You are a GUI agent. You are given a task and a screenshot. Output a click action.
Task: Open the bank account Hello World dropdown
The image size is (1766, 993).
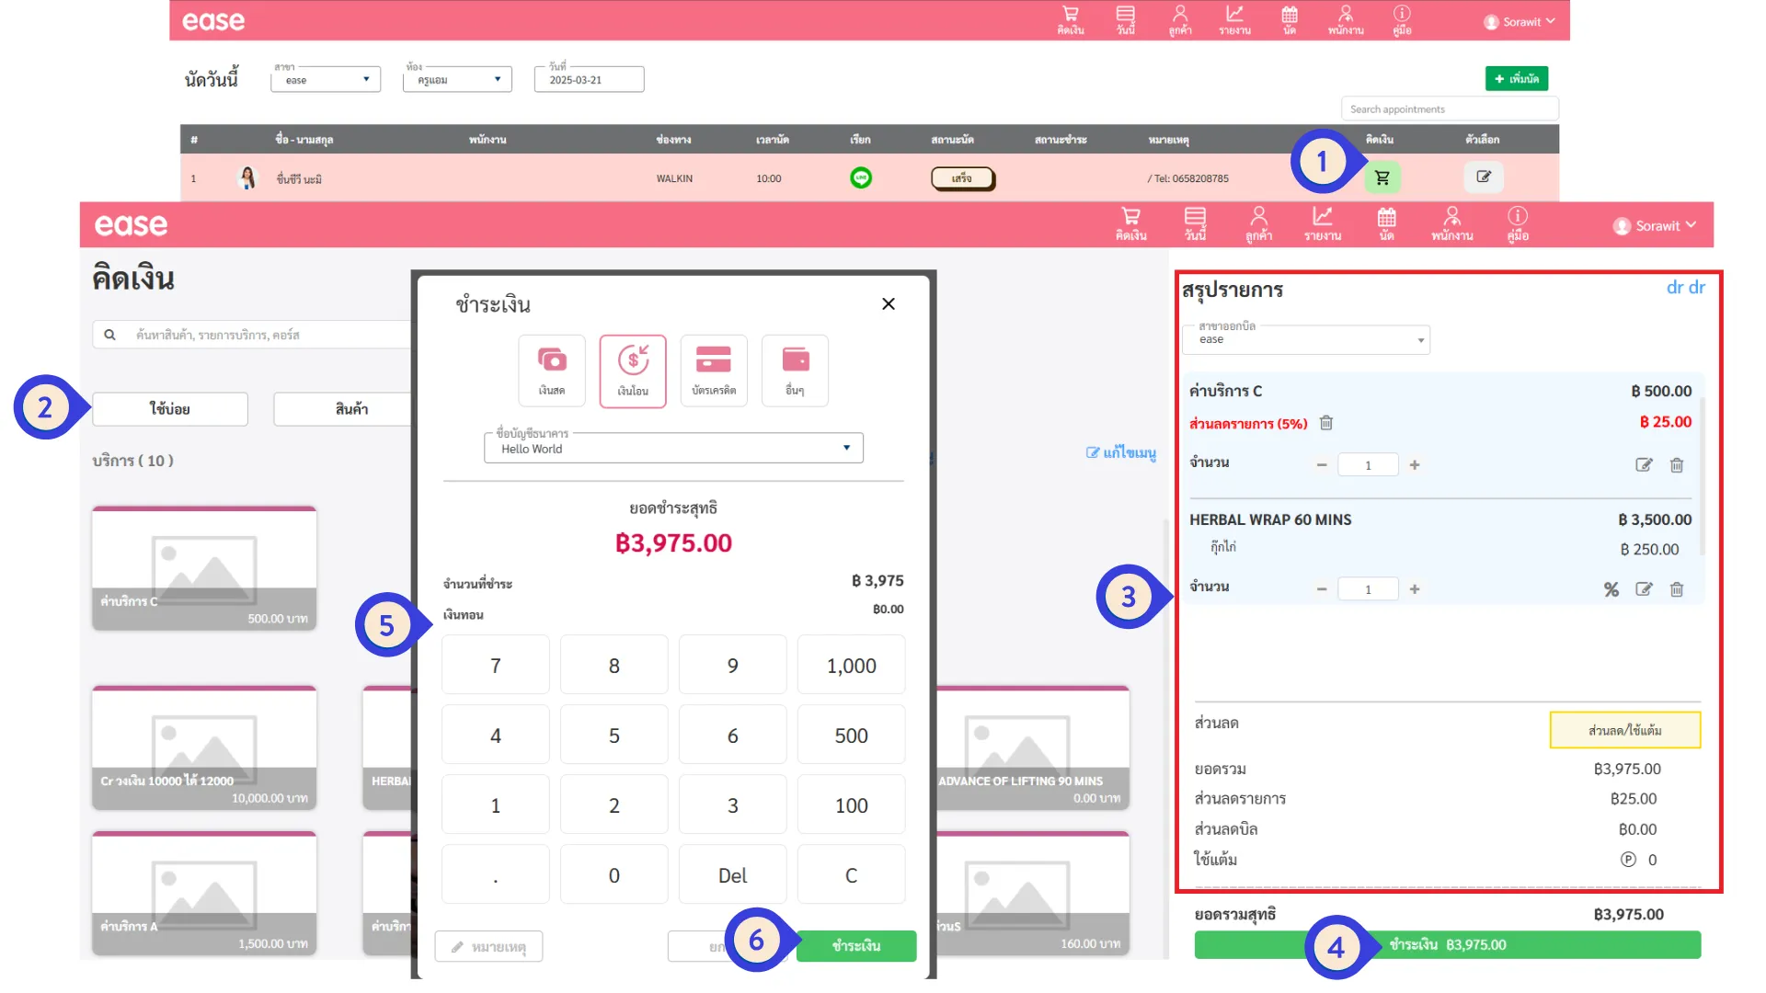pyautogui.click(x=673, y=449)
